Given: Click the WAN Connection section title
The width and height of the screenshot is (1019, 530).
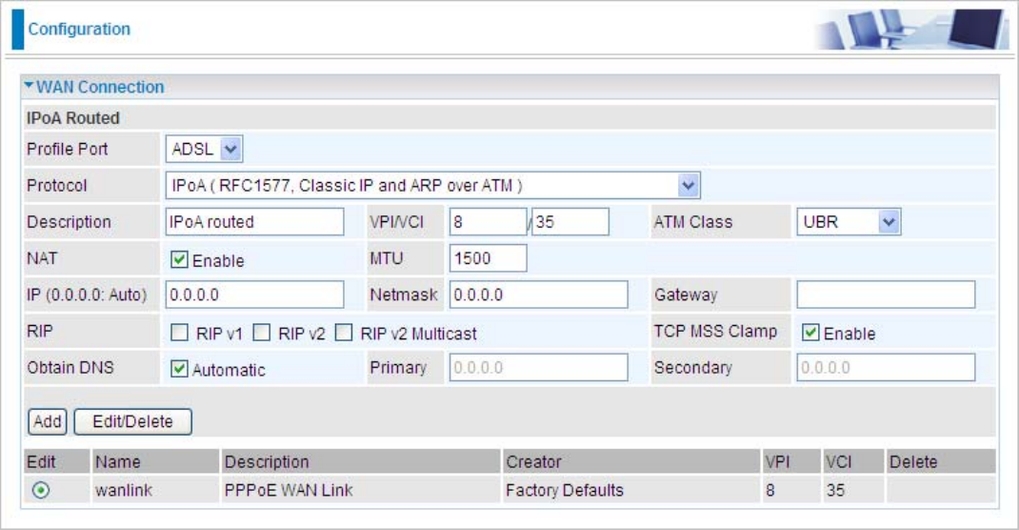Looking at the screenshot, I should pos(100,87).
